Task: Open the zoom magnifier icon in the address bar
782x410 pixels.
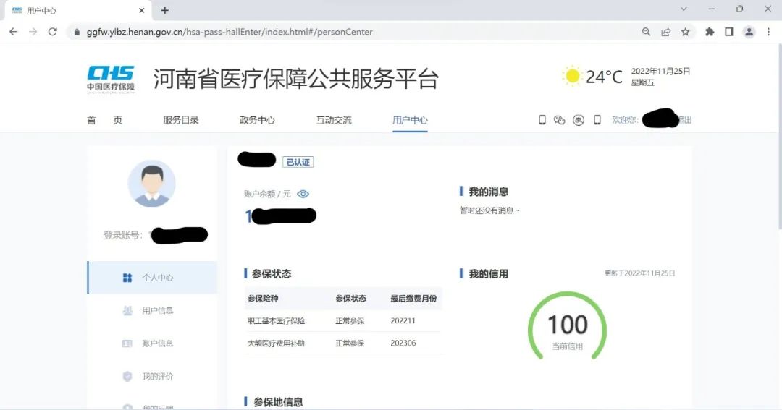Action: click(x=647, y=32)
